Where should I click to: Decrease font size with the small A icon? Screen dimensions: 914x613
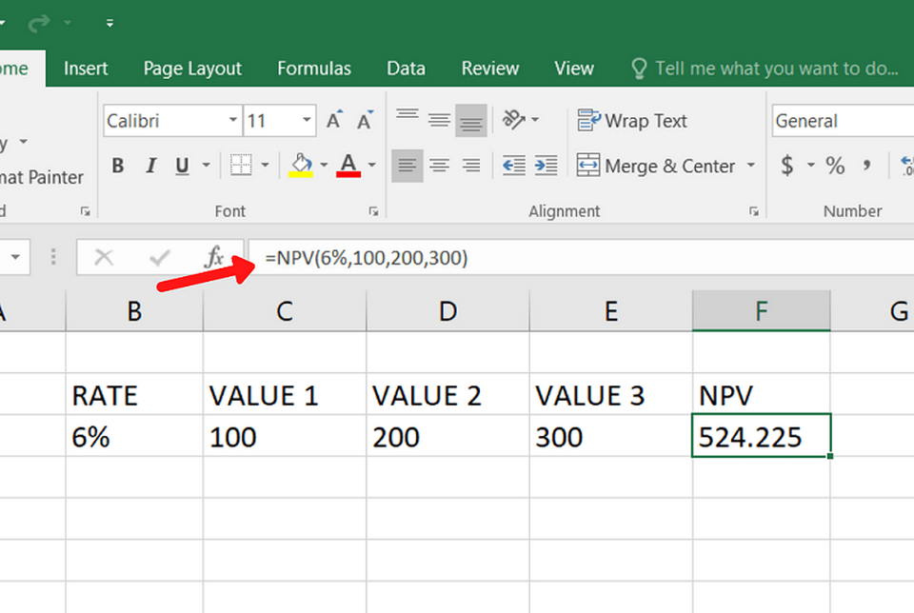366,120
